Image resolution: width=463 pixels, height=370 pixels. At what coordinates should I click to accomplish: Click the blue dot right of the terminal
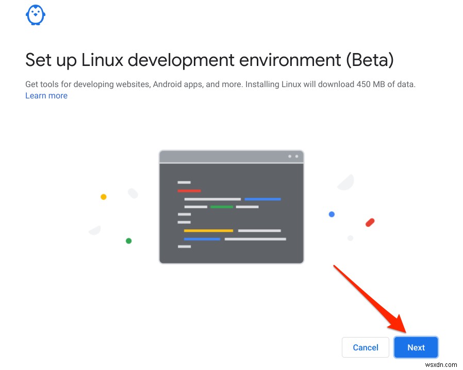pos(332,214)
